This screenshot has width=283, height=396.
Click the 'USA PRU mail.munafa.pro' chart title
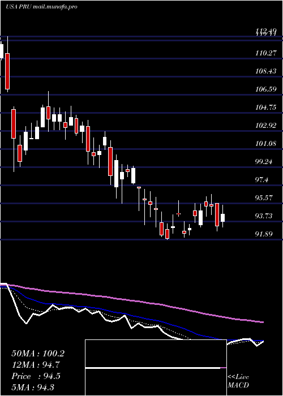[x=41, y=7]
